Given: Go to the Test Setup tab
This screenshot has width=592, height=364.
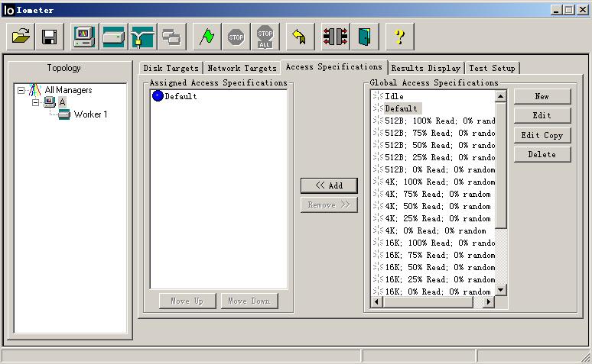Looking at the screenshot, I should 493,68.
